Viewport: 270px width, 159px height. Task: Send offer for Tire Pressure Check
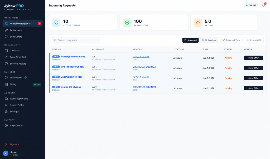(x=253, y=68)
